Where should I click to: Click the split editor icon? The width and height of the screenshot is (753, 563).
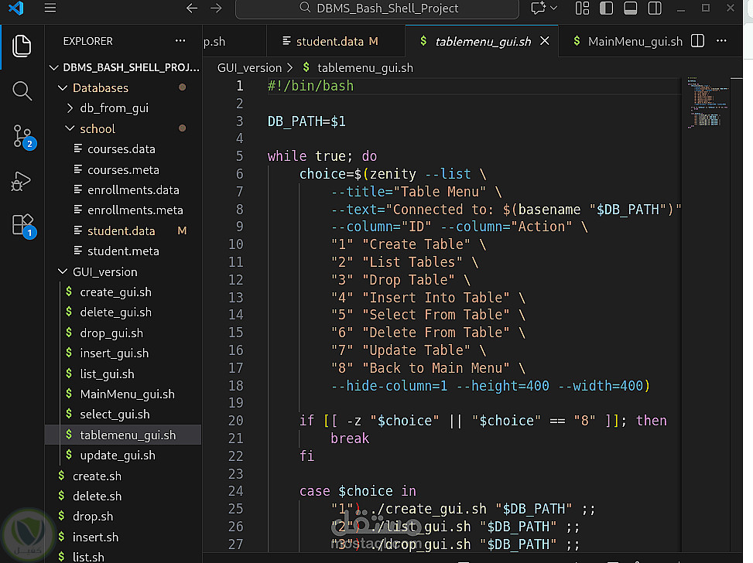(x=697, y=41)
